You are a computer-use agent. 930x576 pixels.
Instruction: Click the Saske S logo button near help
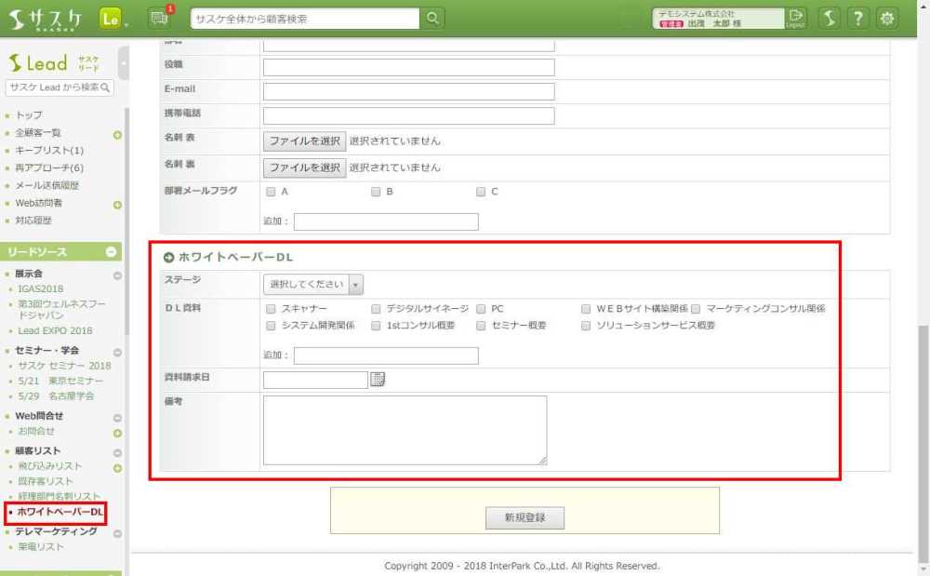click(830, 18)
